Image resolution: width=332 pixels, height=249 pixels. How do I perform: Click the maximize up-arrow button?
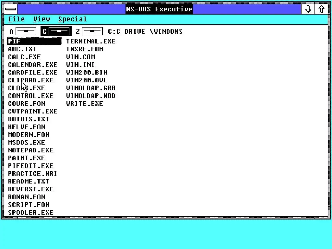(321, 9)
